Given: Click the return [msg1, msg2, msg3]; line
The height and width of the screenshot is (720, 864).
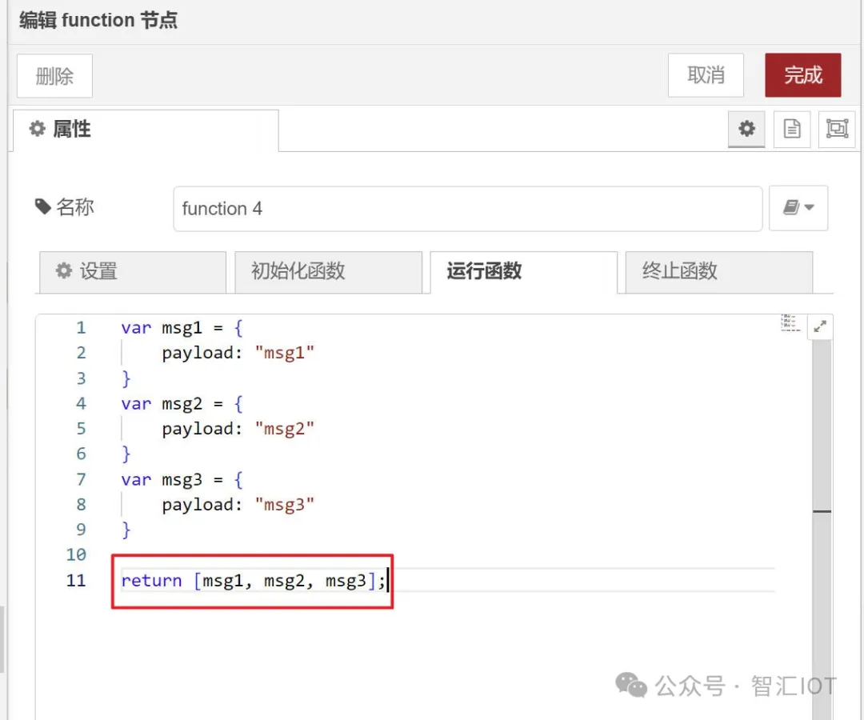Looking at the screenshot, I should pyautogui.click(x=253, y=581).
